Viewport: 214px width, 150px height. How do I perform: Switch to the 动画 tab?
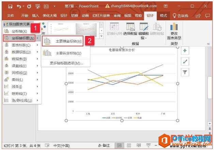point(85,16)
